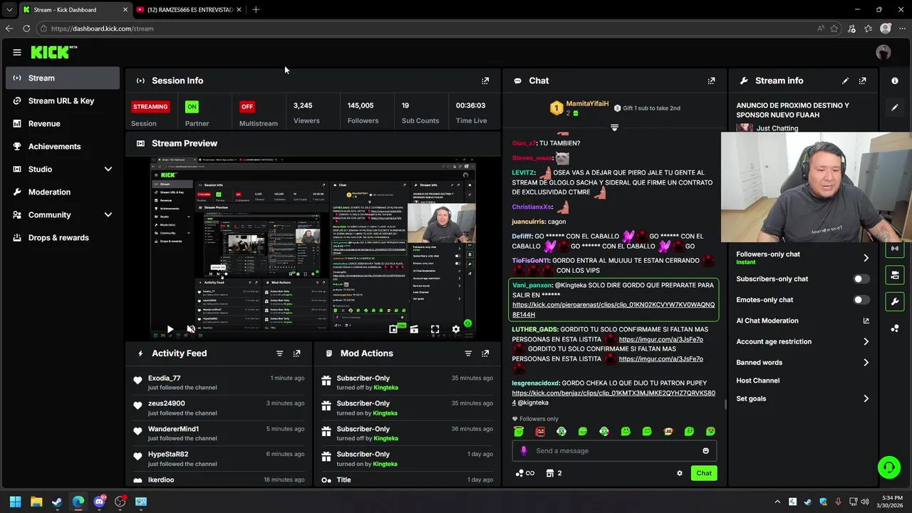
Task: Click Host Channel option
Action: tap(757, 380)
